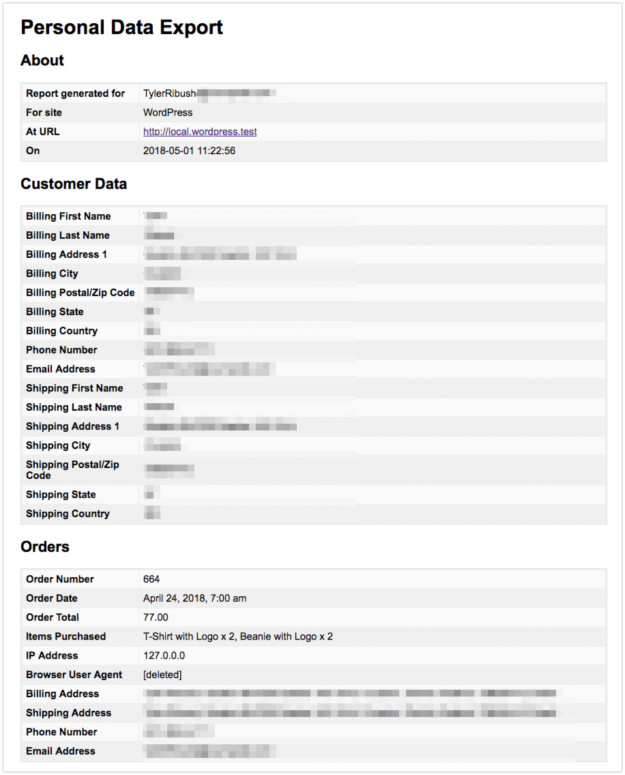Click the [deleted] Browser User Agent value
Screen dimensions: 625x775
pos(162,675)
